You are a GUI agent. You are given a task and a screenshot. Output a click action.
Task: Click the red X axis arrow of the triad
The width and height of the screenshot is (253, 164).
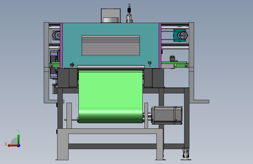13,146
